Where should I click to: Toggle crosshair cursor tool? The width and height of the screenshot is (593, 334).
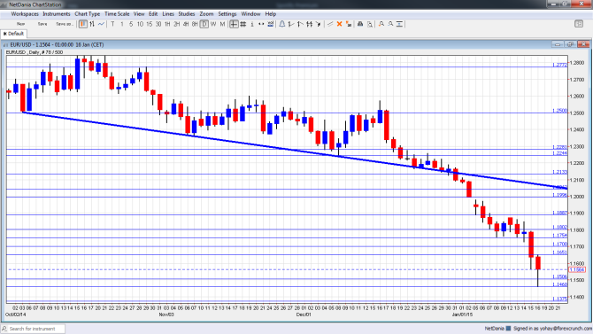click(x=234, y=24)
